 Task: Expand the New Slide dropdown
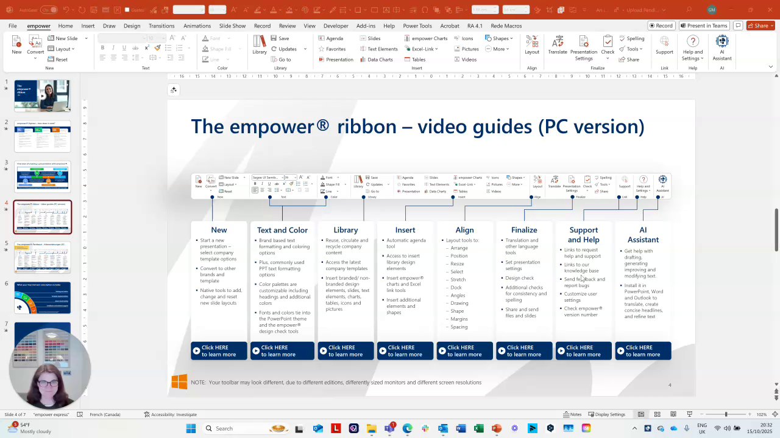(86, 38)
